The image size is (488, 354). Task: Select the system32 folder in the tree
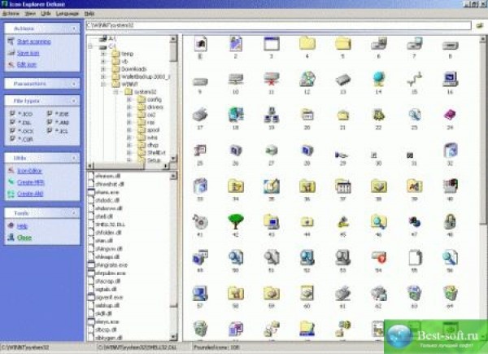tap(145, 92)
